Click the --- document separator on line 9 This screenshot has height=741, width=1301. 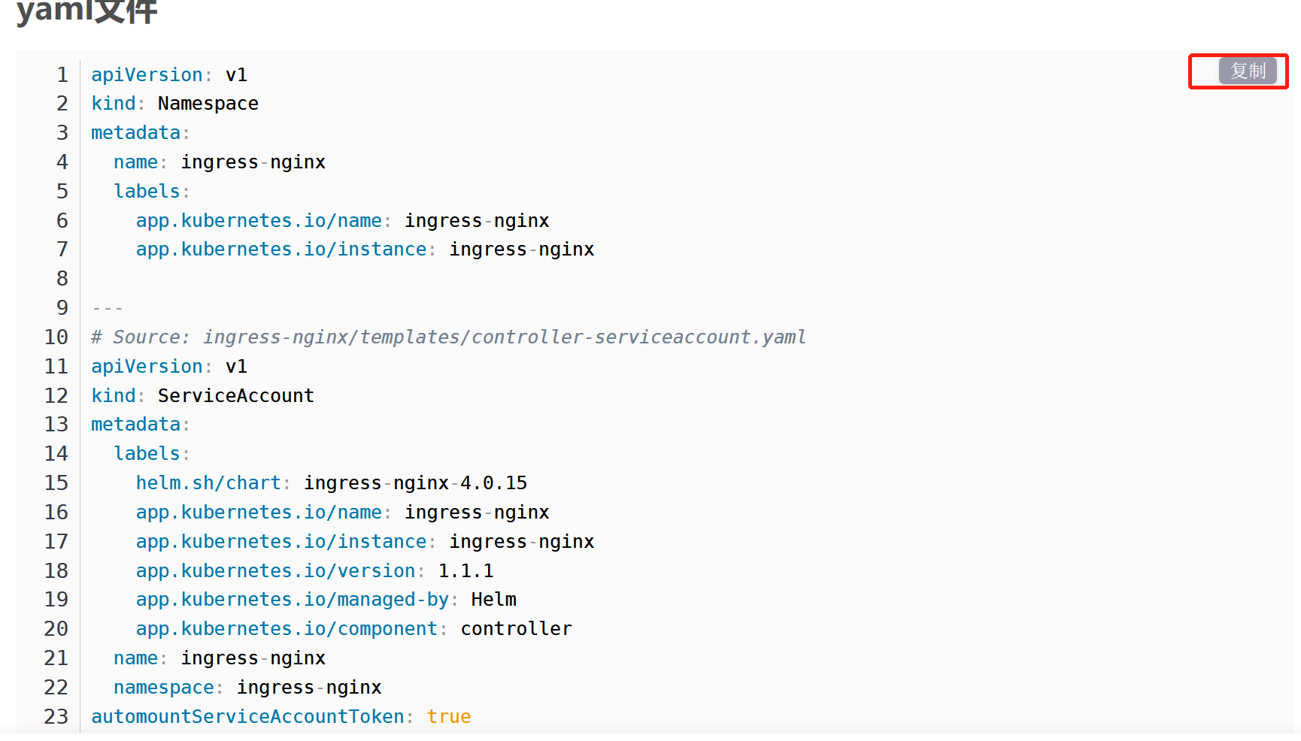click(107, 308)
